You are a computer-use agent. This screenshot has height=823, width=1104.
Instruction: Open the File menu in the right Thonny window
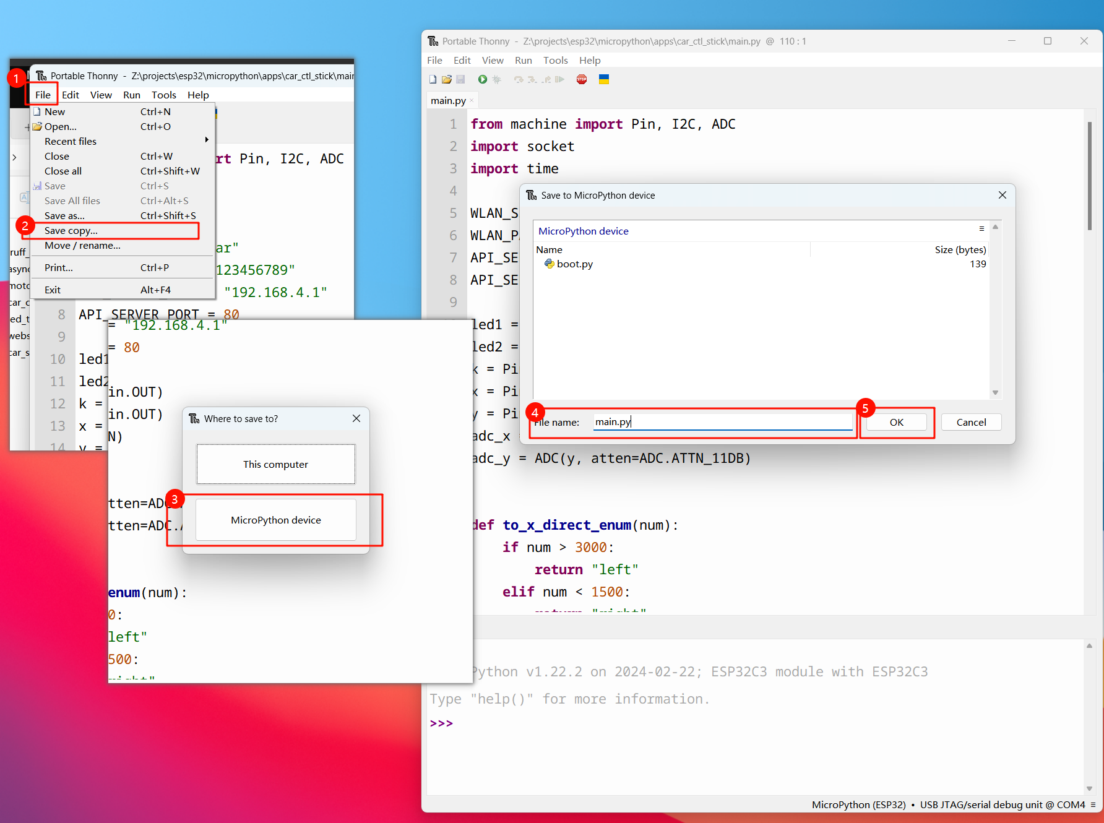(434, 60)
